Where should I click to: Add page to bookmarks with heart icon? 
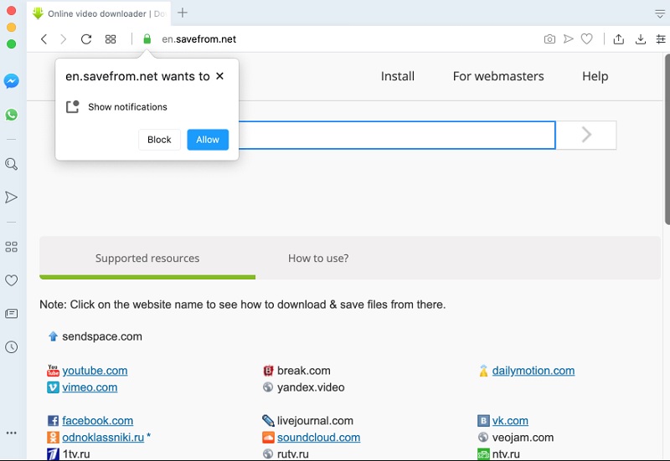pyautogui.click(x=587, y=39)
